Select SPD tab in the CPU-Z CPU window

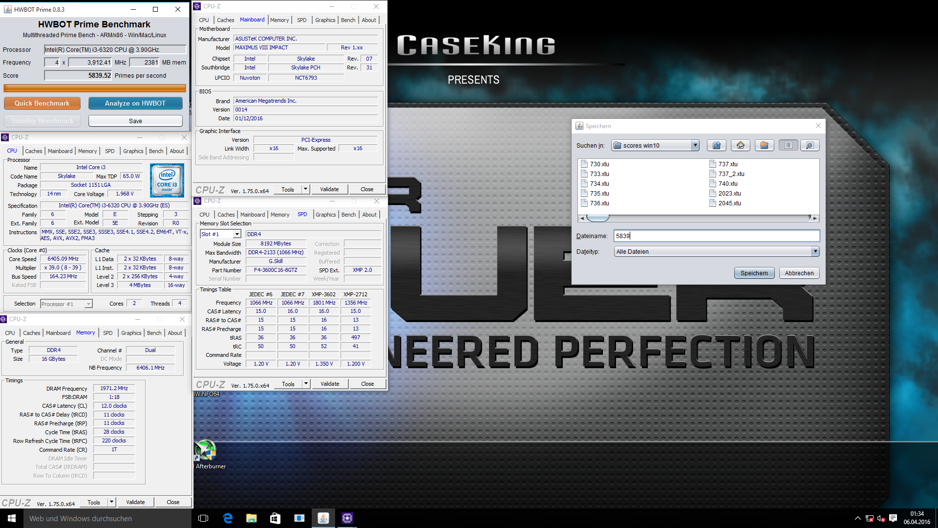[110, 151]
